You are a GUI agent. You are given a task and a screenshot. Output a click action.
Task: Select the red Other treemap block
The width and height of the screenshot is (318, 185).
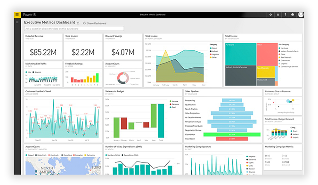tap(267, 54)
